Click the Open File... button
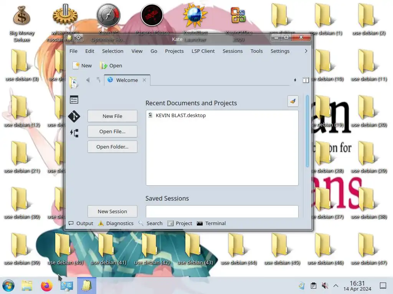393x294 pixels. 112,131
